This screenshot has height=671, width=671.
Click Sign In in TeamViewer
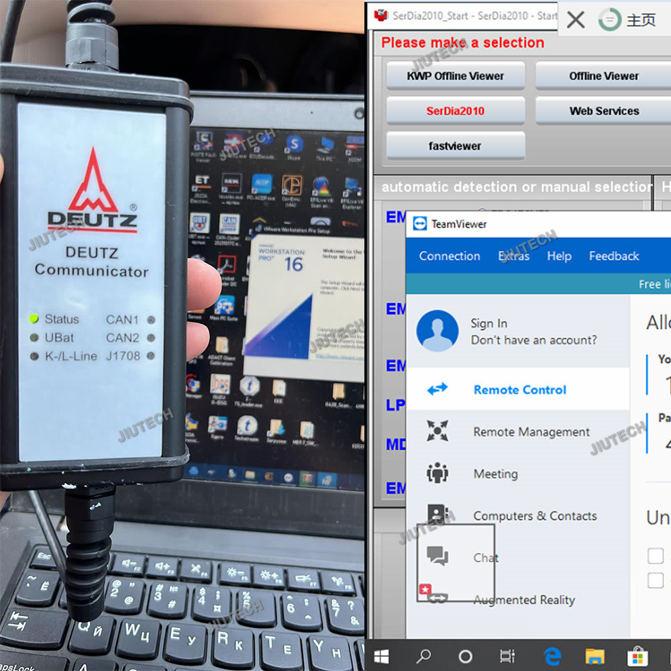488,323
